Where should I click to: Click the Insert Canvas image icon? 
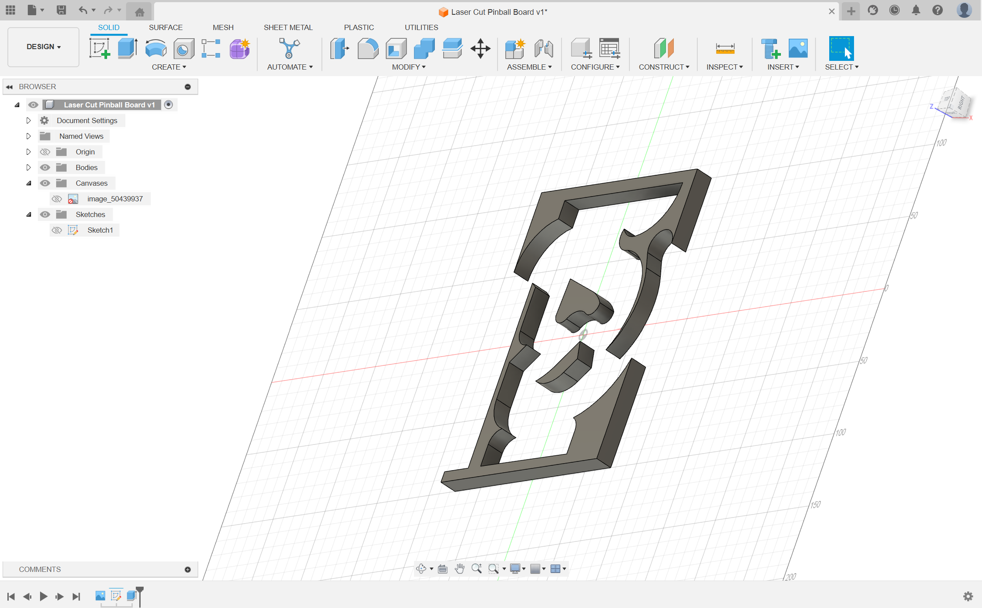pos(798,48)
